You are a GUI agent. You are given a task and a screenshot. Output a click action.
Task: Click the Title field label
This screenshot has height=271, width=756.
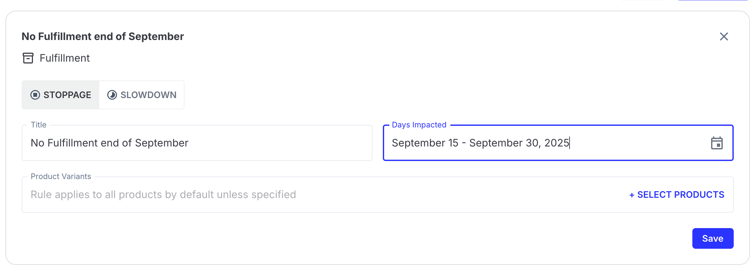[x=38, y=125]
